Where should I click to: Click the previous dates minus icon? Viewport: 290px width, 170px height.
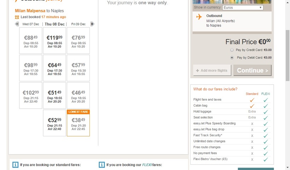[17, 24]
